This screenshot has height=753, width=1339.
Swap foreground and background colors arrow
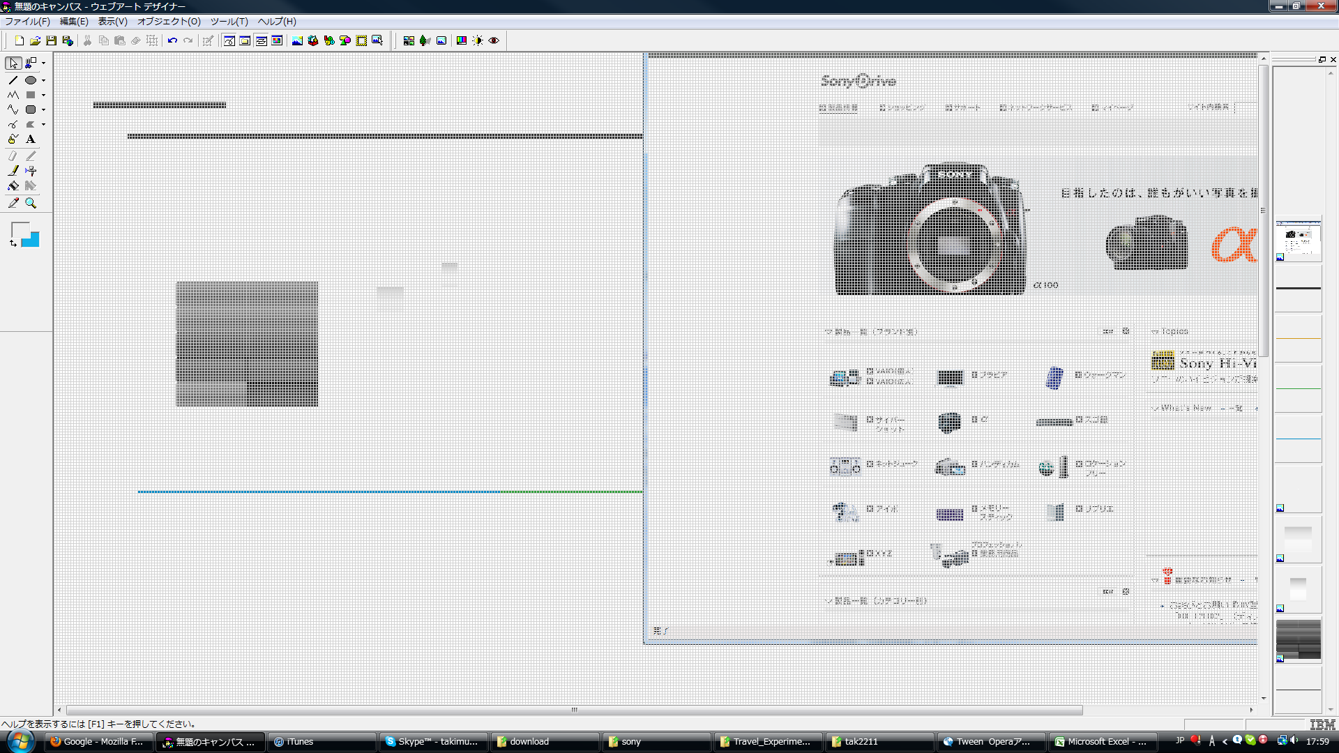pos(13,243)
